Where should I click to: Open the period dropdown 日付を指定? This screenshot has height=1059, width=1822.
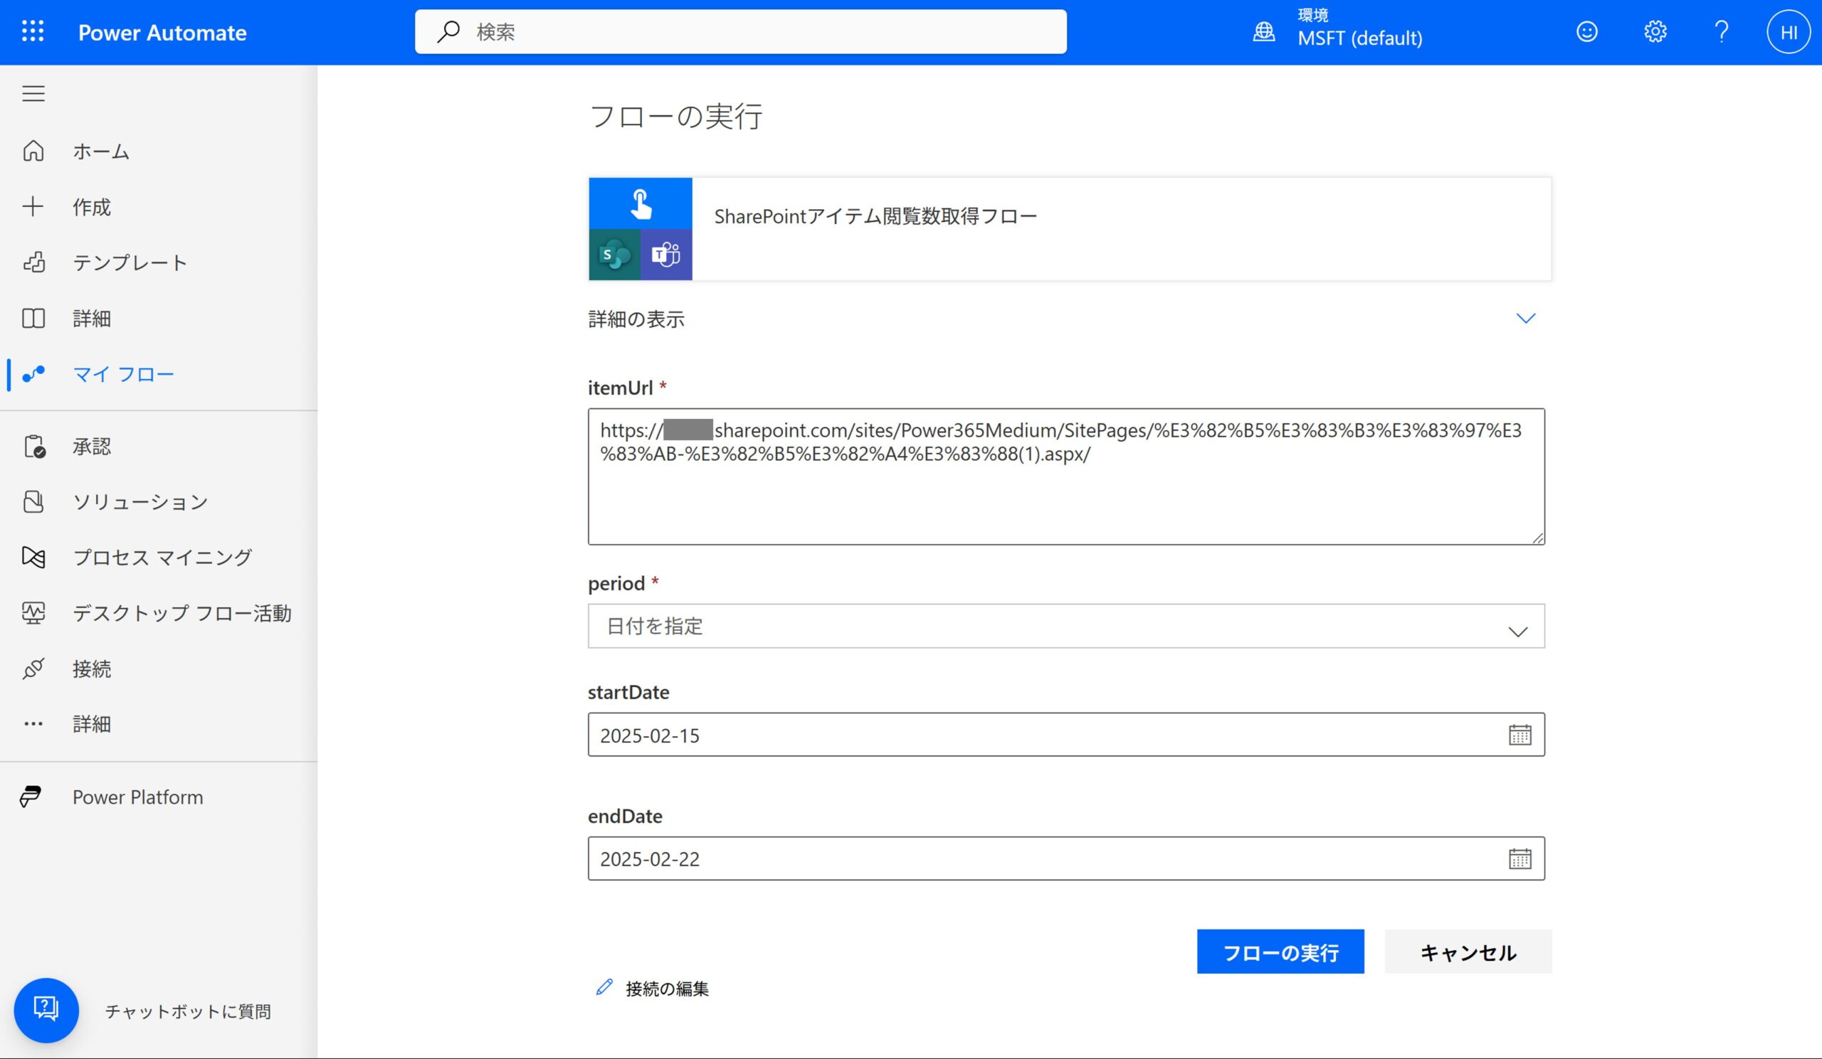coord(1065,626)
